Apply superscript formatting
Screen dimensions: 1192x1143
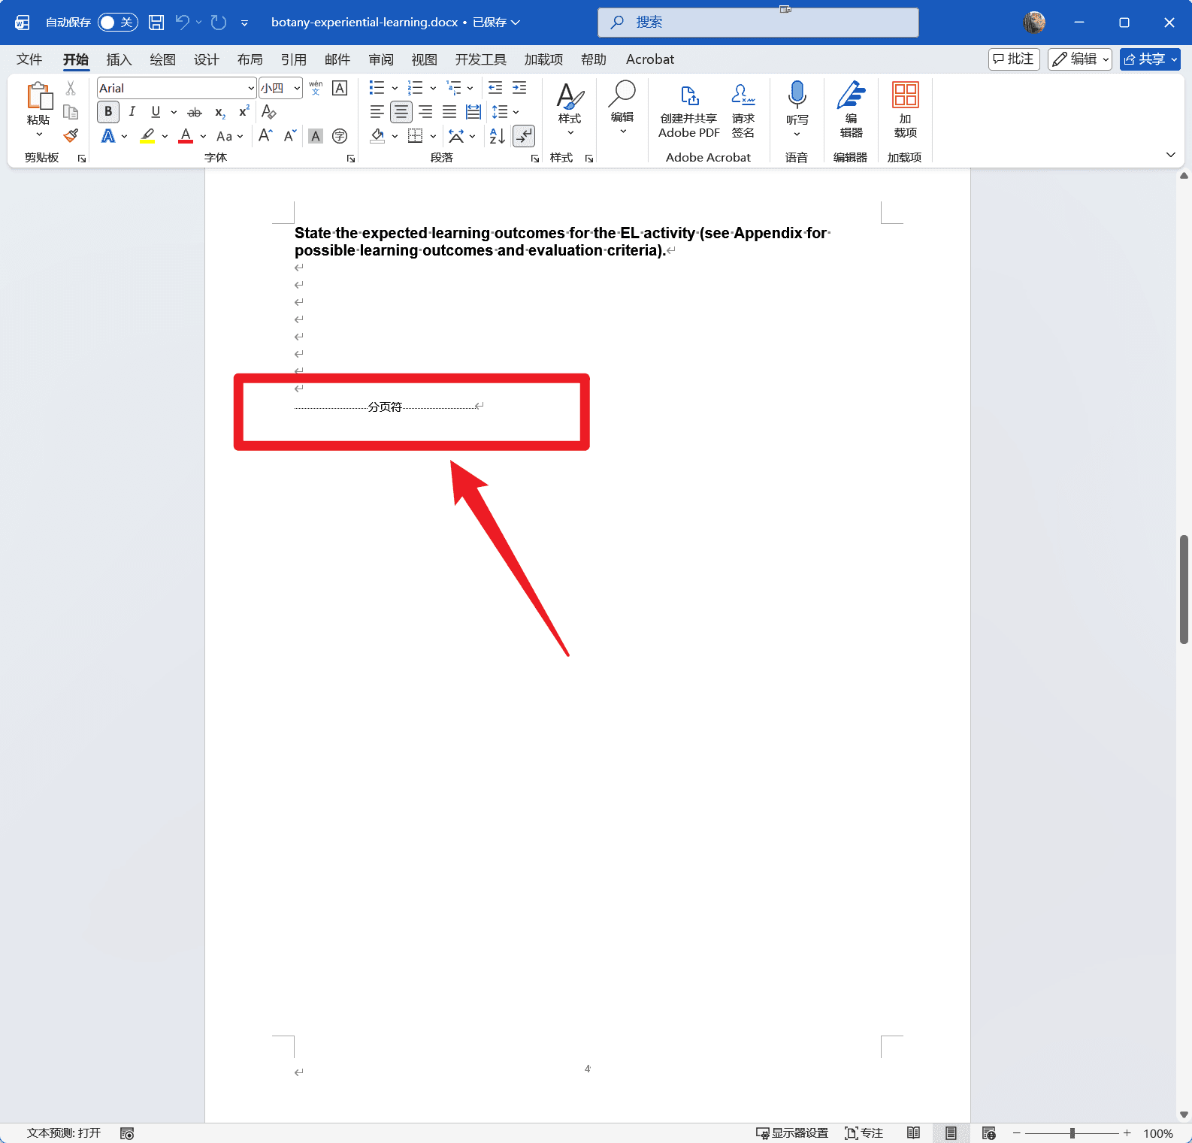[x=244, y=112]
